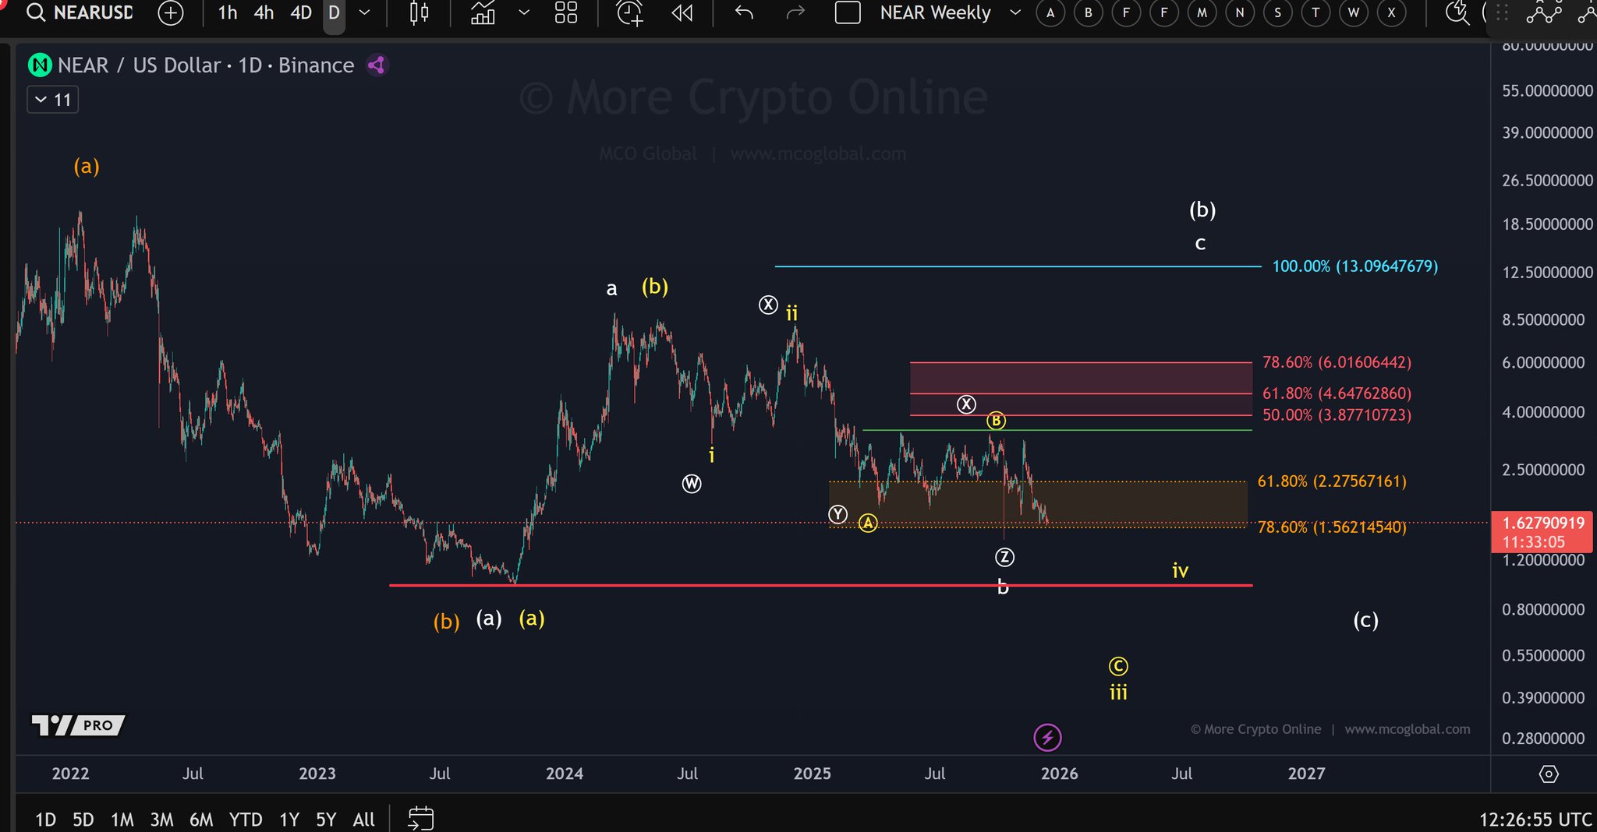Set the date range to 1D
The height and width of the screenshot is (832, 1597).
tap(45, 820)
